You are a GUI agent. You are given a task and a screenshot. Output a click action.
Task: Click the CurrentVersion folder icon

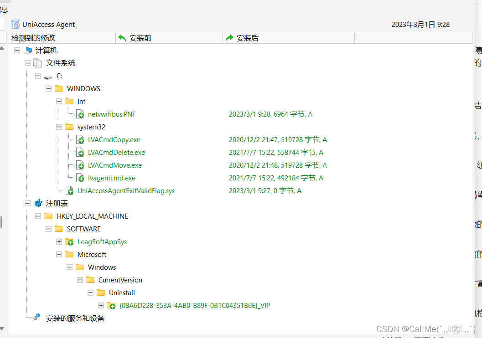[x=90, y=280]
